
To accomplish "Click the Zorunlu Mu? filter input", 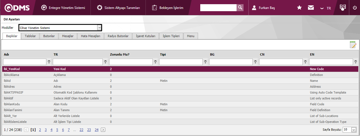I will click(x=131, y=62).
